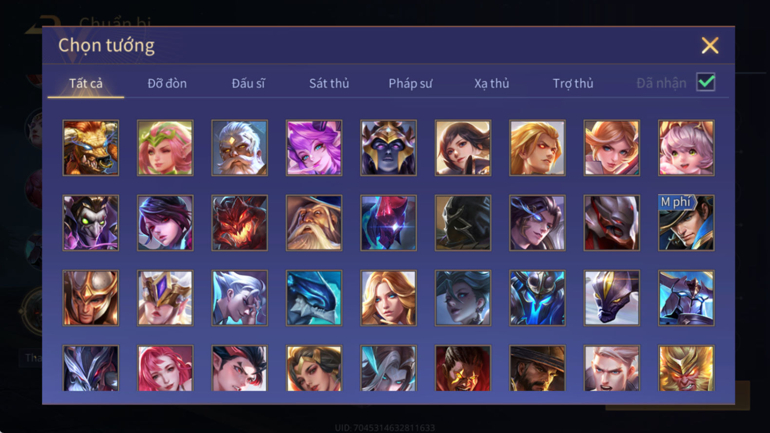Choose the red fiery demon hero portrait
The height and width of the screenshot is (433, 770).
pos(239,223)
